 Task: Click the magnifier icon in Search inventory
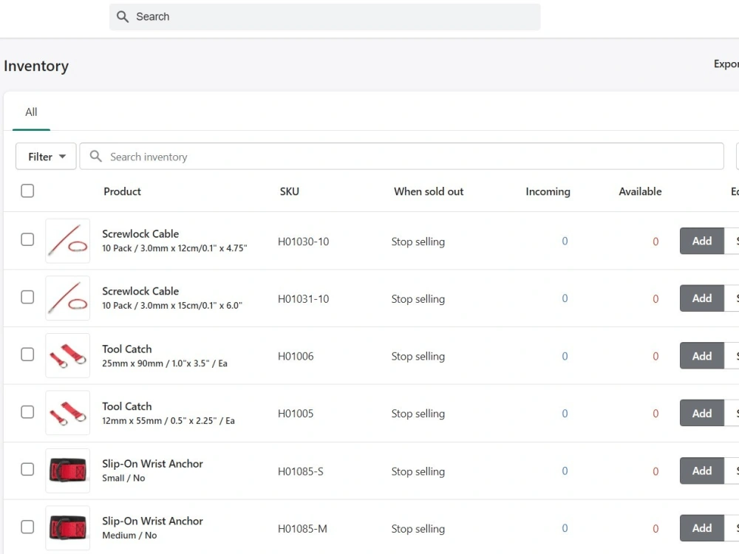click(95, 157)
